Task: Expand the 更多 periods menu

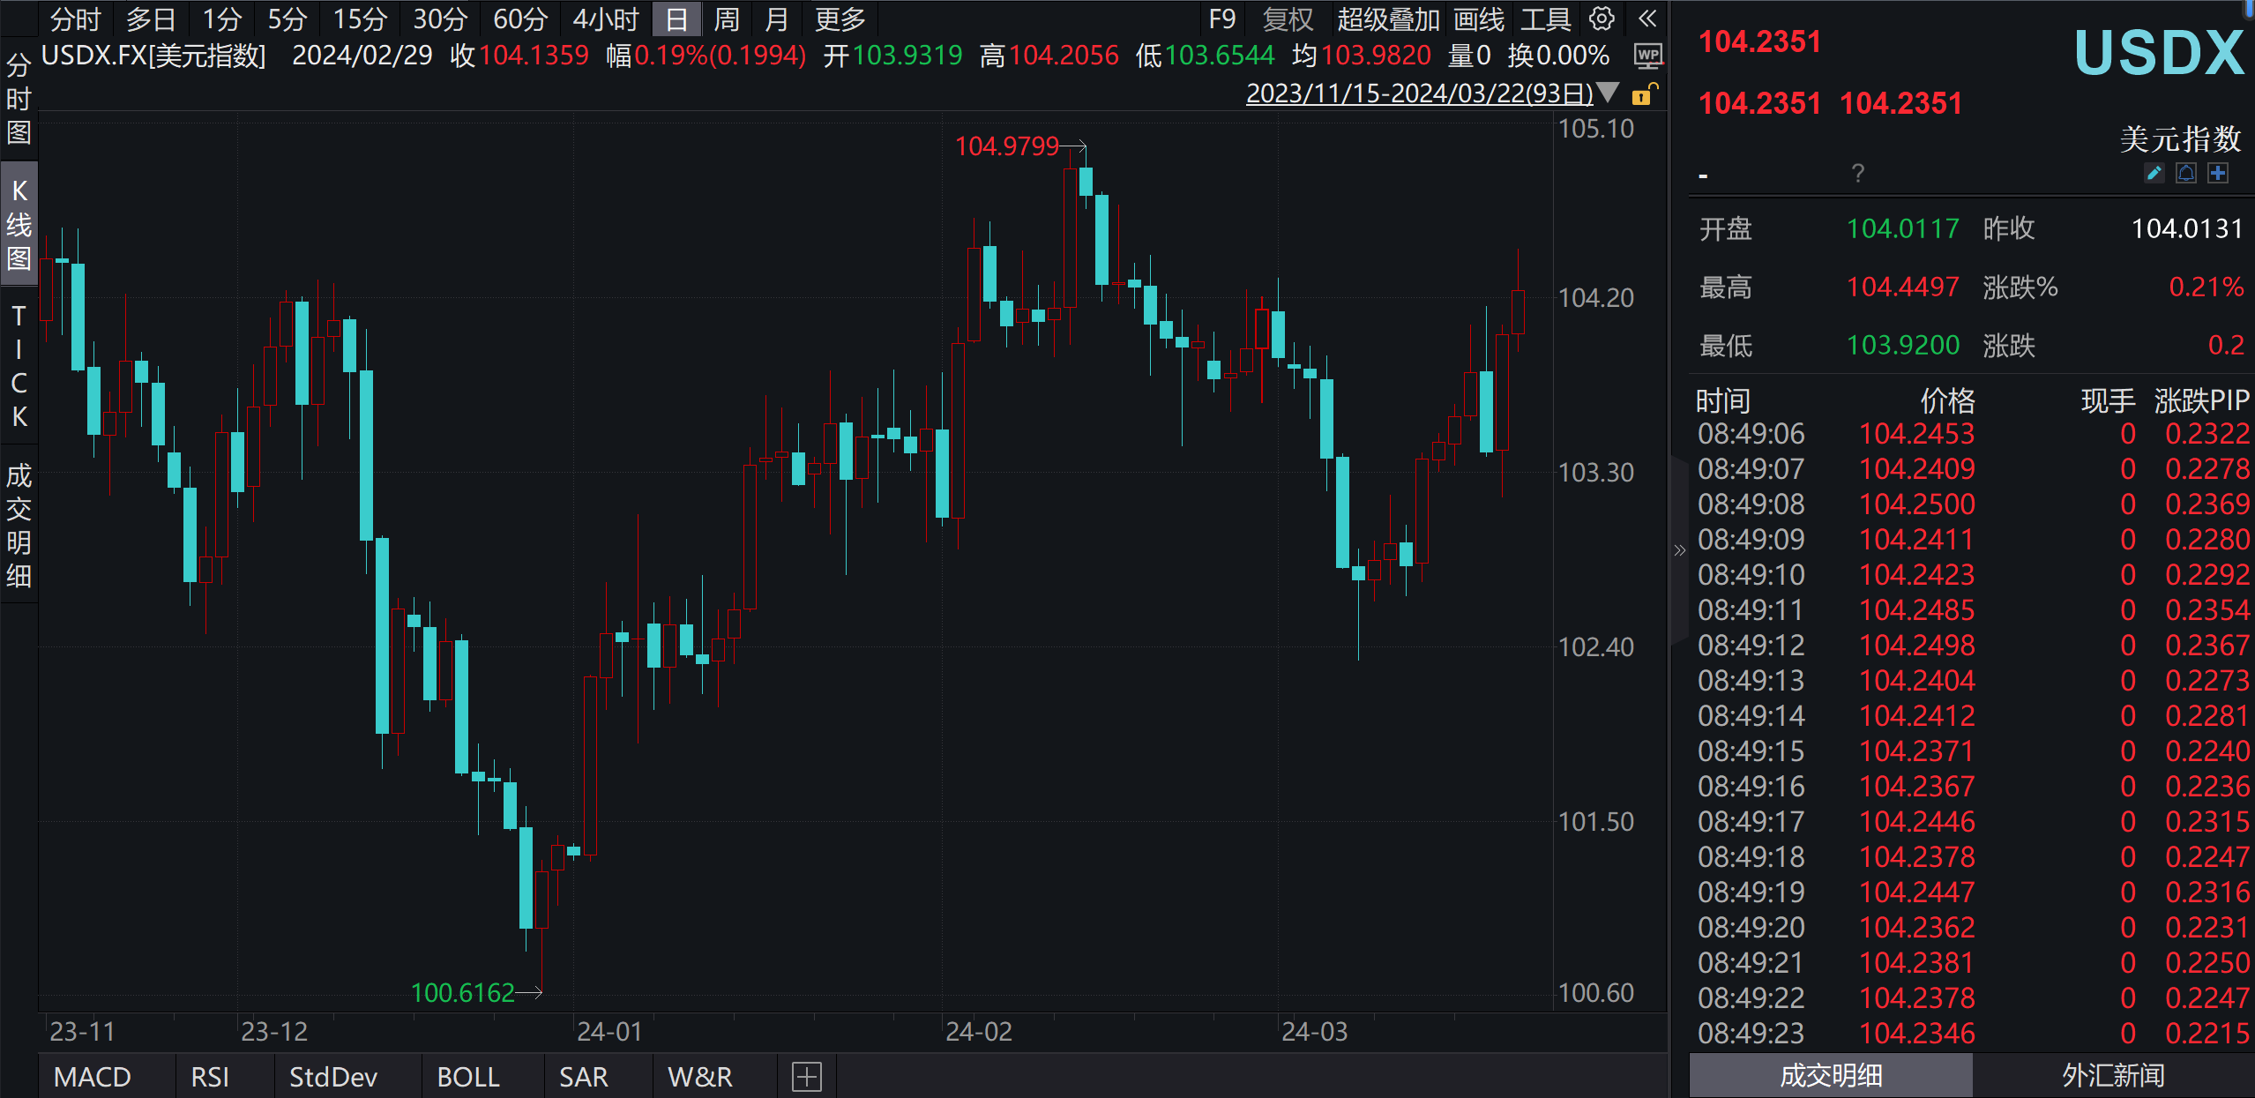Action: coord(840,19)
